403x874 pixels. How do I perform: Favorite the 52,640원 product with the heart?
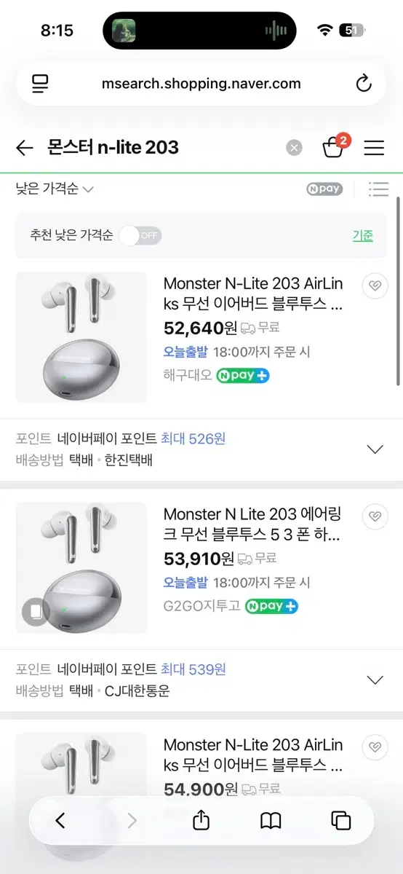(375, 286)
